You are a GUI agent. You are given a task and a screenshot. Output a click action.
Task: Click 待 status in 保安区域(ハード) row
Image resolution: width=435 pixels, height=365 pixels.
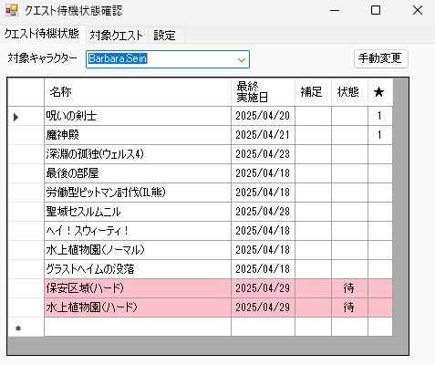click(x=349, y=288)
